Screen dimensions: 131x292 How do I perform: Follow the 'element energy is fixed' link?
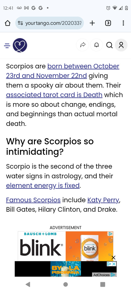click(43, 185)
